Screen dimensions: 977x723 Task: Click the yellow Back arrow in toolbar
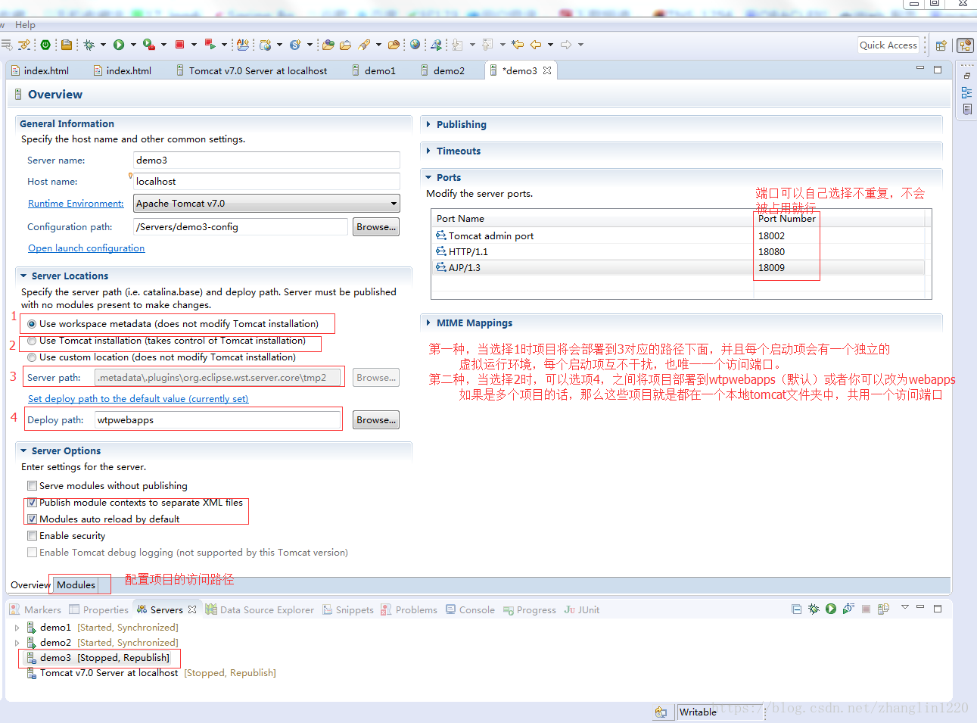(536, 45)
